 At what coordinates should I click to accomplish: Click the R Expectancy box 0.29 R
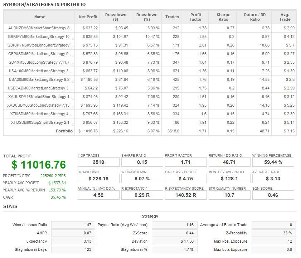point(142,195)
